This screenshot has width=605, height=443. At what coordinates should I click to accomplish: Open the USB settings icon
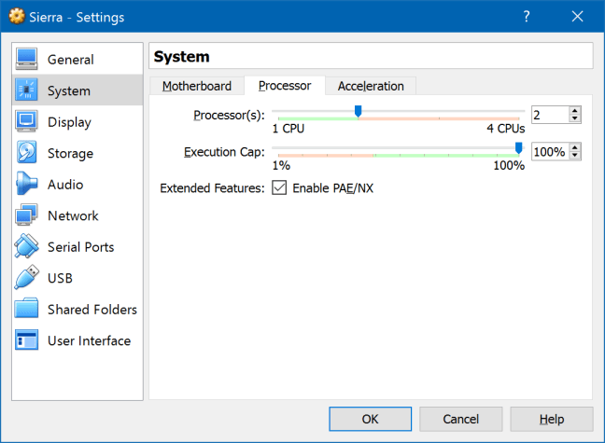click(26, 278)
